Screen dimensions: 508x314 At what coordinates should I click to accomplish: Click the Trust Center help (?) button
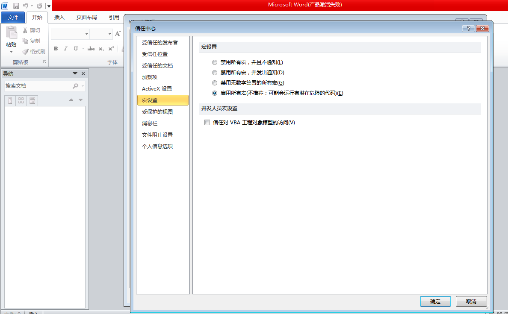click(x=468, y=29)
